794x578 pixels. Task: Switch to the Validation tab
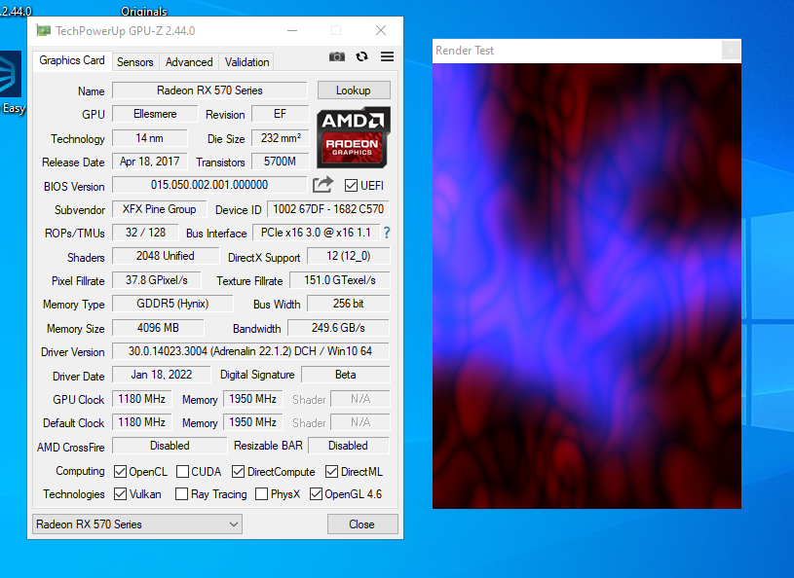click(x=246, y=62)
